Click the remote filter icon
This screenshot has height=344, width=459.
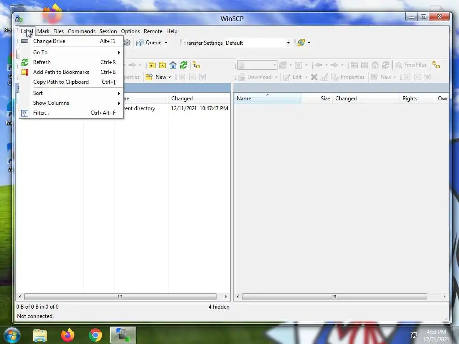[x=298, y=65]
